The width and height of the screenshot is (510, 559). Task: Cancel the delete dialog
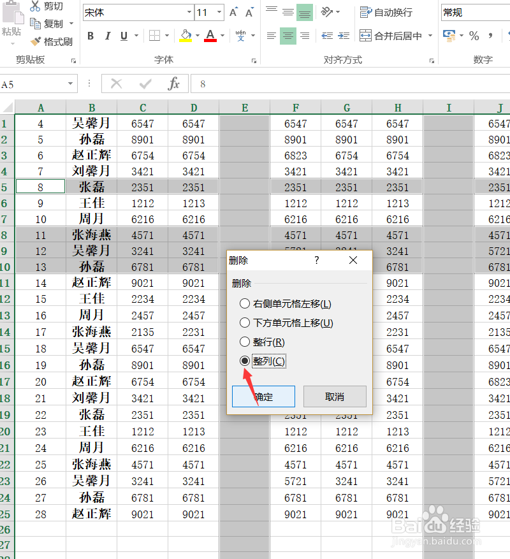[335, 396]
